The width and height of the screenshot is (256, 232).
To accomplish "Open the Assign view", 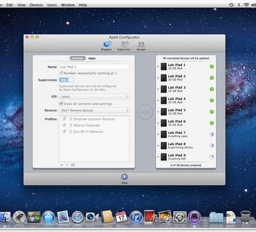I will [x=141, y=46].
